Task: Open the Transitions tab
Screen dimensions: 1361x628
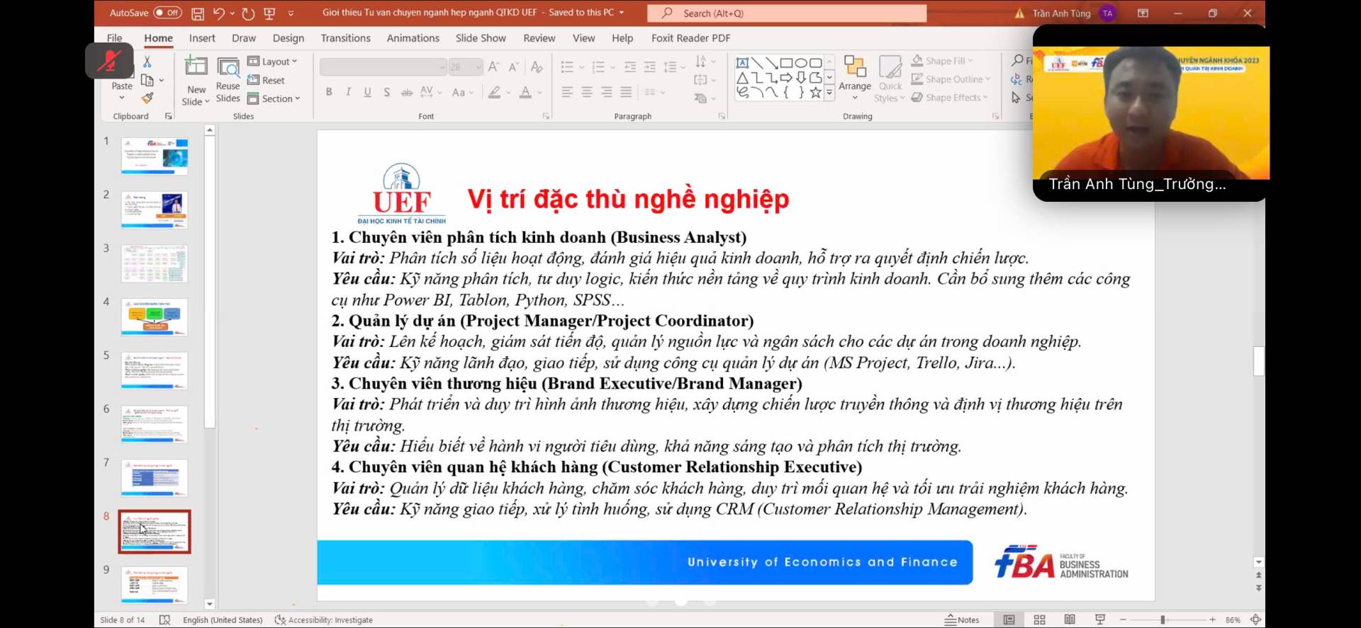Action: (x=345, y=38)
